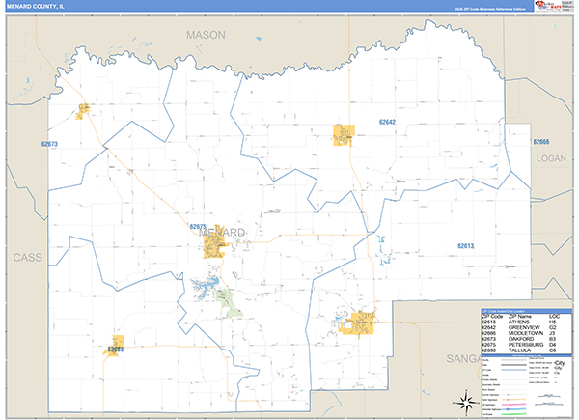Image resolution: width=579 pixels, height=420 pixels.
Task: Click the compass rose near the legend
Action: click(465, 402)
